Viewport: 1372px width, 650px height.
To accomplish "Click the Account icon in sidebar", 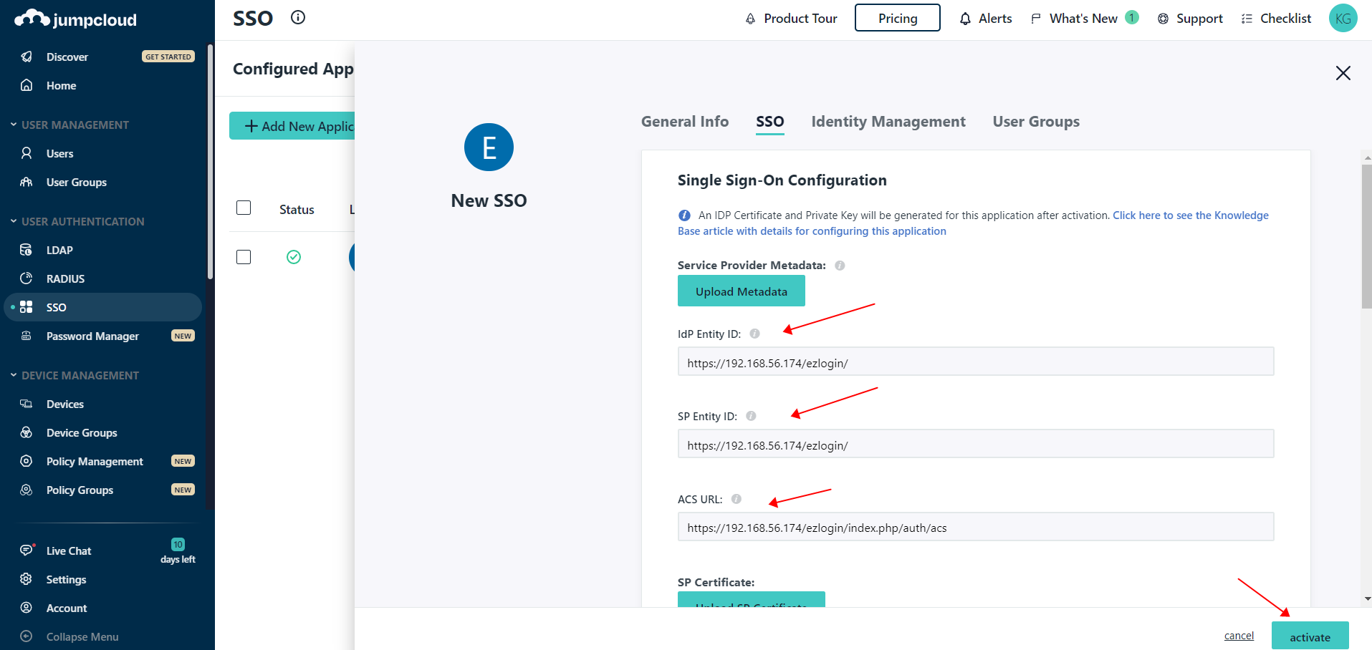I will (27, 608).
